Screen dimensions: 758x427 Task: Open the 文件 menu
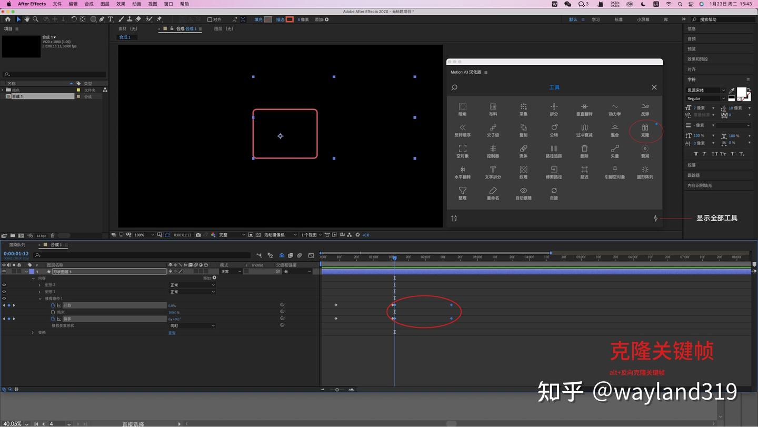[57, 4]
